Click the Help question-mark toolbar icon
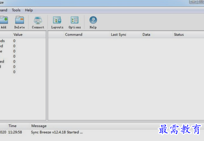Viewport: 204px width, 141px height. coord(93,20)
